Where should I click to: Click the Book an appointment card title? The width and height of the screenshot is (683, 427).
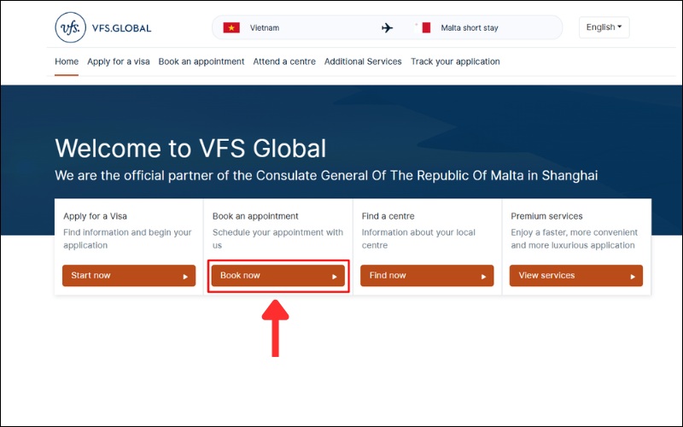[x=255, y=216]
